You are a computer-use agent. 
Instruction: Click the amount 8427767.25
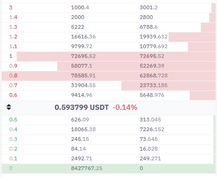click(87, 168)
